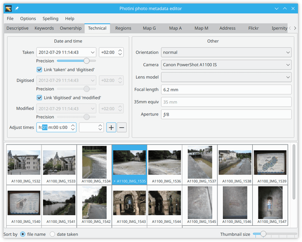The height and width of the screenshot is (242, 302).
Task: Select thumbnail A1100_IMG_1535
Action: (x=129, y=165)
